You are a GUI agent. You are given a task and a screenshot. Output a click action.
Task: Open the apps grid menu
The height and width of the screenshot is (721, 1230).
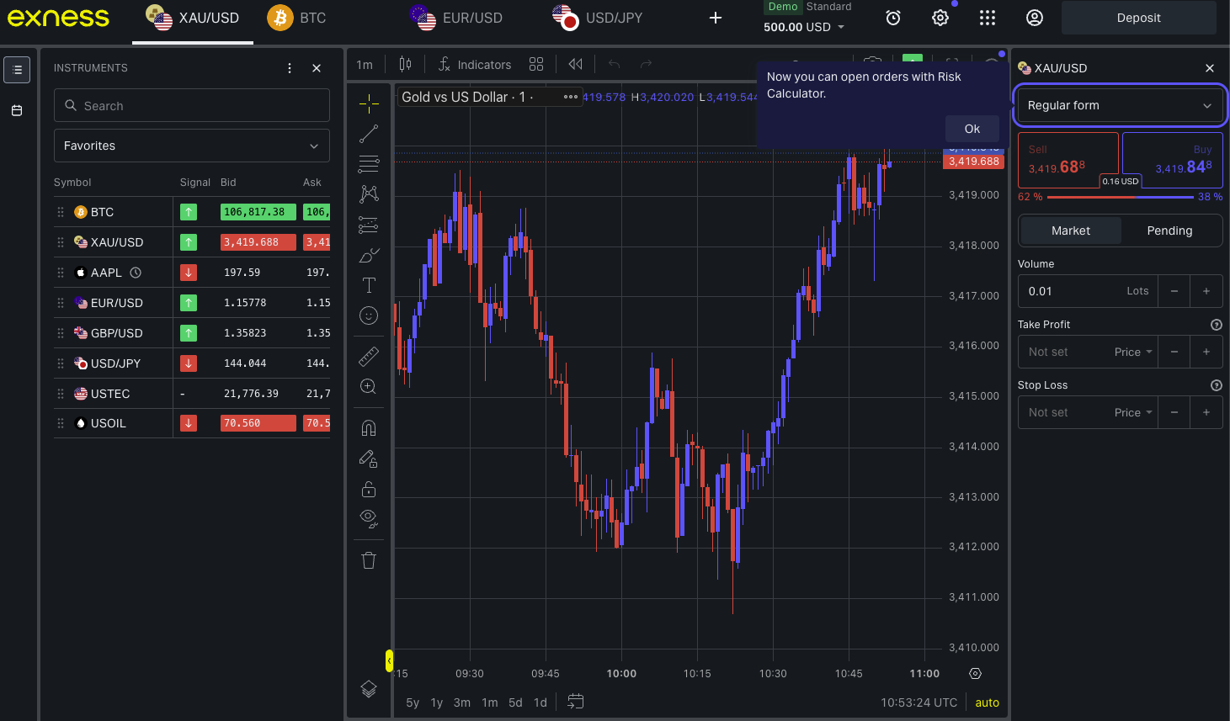pyautogui.click(x=988, y=18)
